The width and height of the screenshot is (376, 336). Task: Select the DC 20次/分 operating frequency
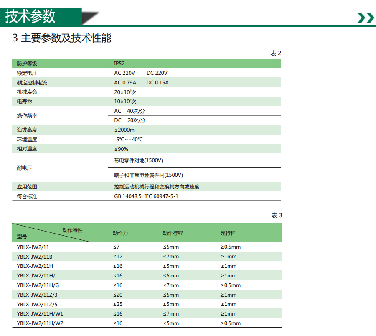(x=130, y=120)
